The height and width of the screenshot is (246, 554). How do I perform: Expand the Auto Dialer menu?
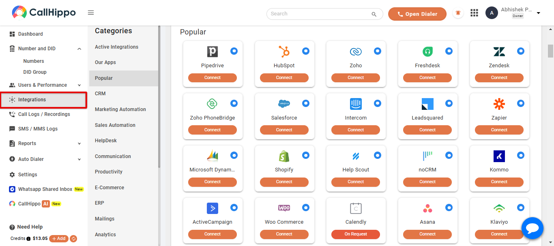(79, 159)
